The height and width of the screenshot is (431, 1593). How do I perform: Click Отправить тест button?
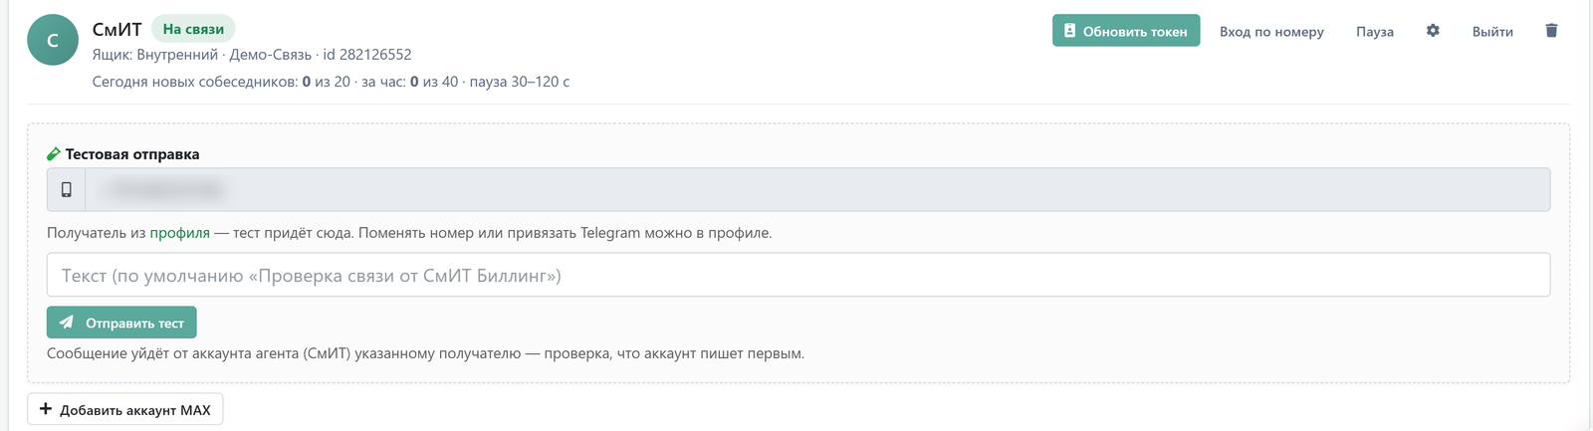121,323
